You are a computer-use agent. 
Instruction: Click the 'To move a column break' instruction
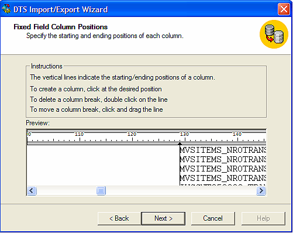pos(96,109)
